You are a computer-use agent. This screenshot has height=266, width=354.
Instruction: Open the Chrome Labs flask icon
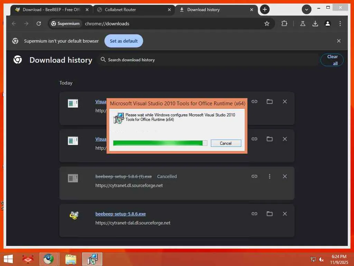(x=303, y=24)
